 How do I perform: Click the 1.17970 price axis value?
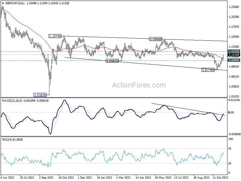click(x=234, y=27)
